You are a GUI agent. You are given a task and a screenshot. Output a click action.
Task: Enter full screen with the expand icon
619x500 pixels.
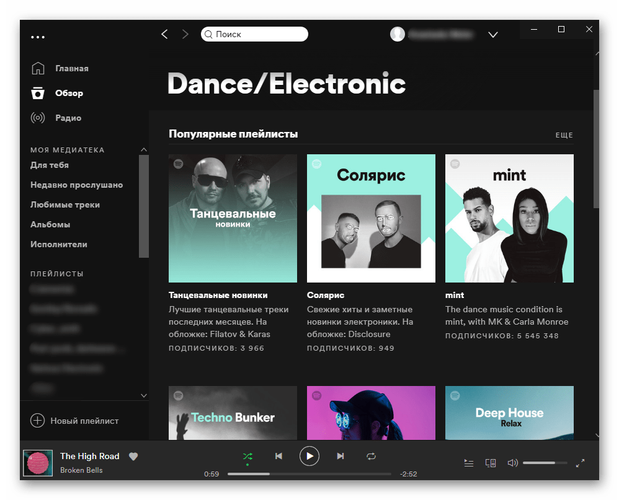click(580, 463)
